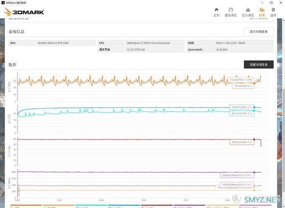Click the 系统信息 section heading
The height and width of the screenshot is (208, 285).
tap(16, 31)
